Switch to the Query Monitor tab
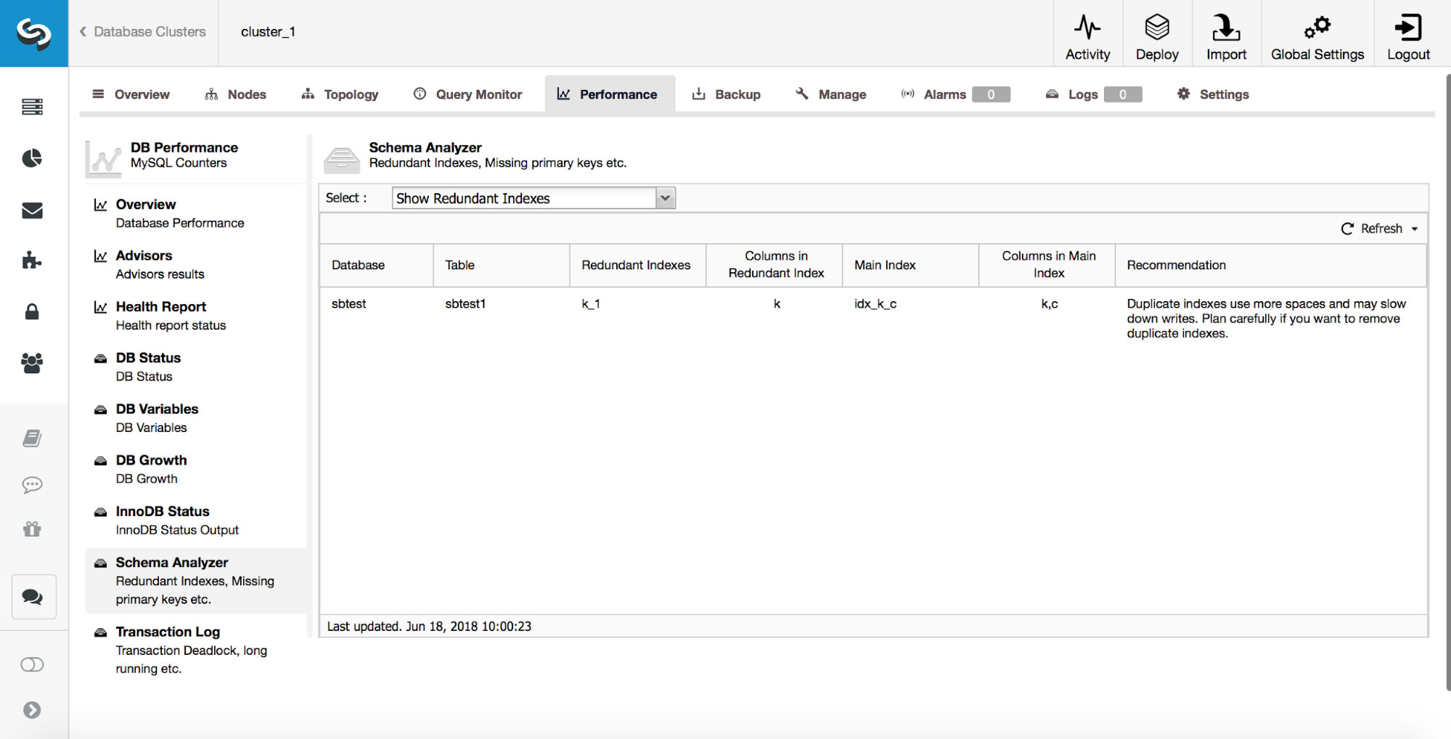The height and width of the screenshot is (739, 1451). click(x=468, y=94)
